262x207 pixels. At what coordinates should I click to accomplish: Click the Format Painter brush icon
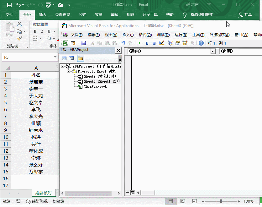(19, 39)
